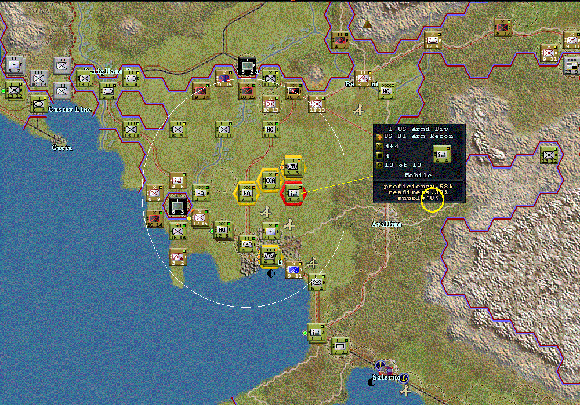Click the 'Mobile' status text
580x405 pixels.
click(418, 175)
